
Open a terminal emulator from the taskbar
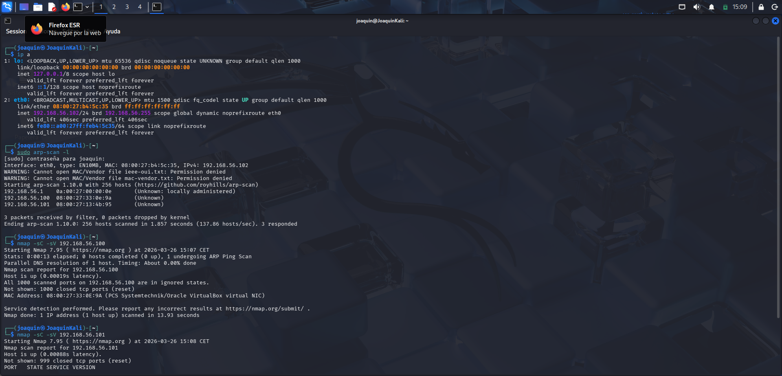(x=78, y=7)
